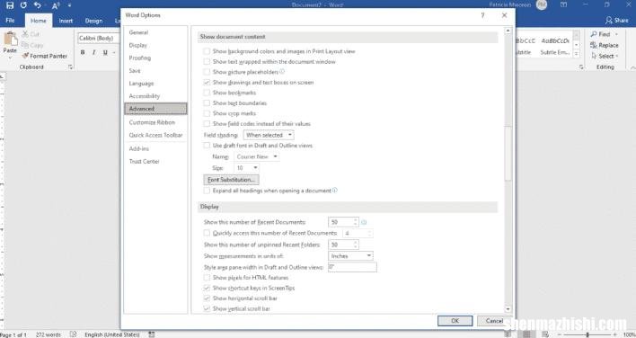Click the zoom slider in status bar
Screen dimensions: 636x338
pos(587,334)
